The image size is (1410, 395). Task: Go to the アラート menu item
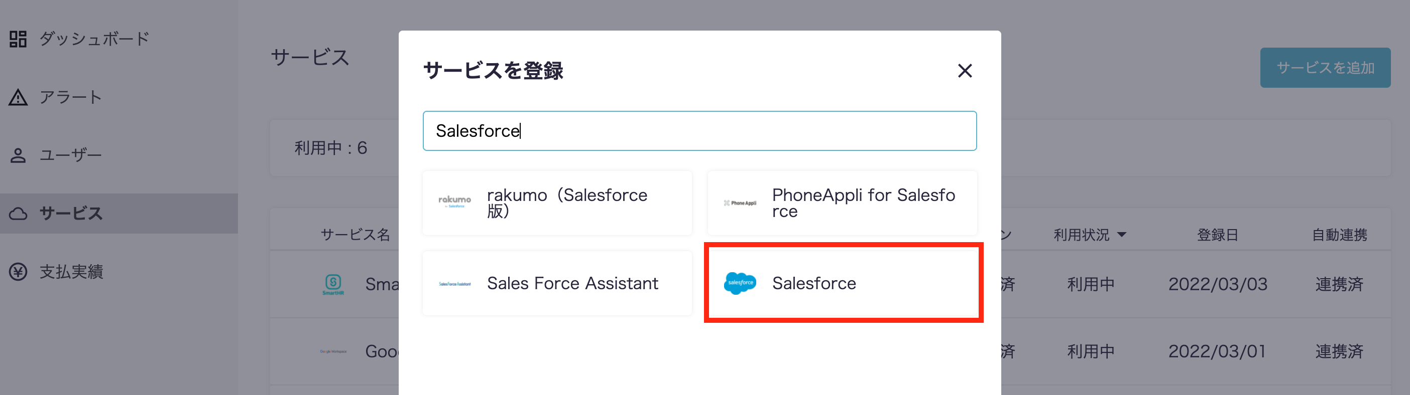pyautogui.click(x=71, y=97)
